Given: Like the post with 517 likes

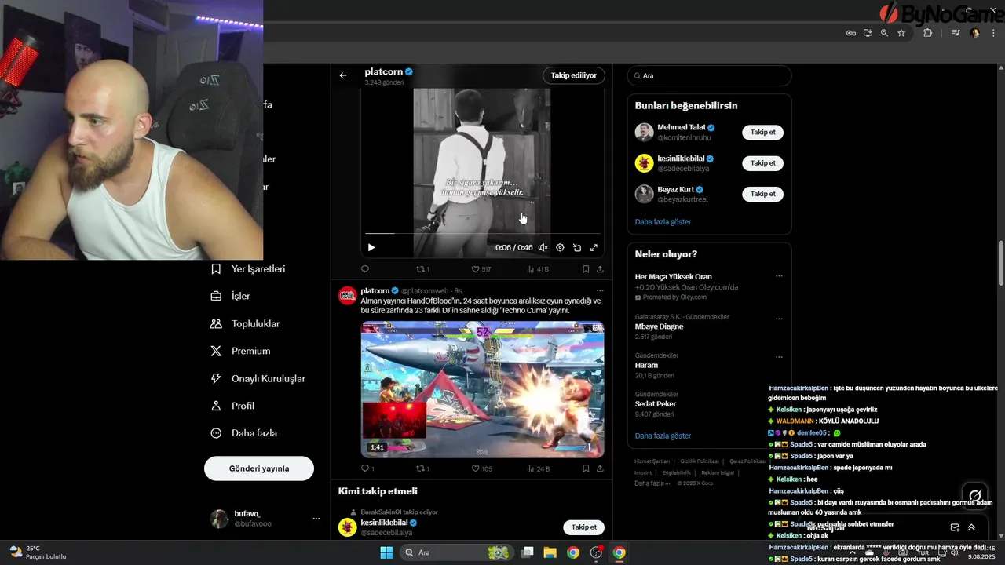Looking at the screenshot, I should (x=481, y=269).
